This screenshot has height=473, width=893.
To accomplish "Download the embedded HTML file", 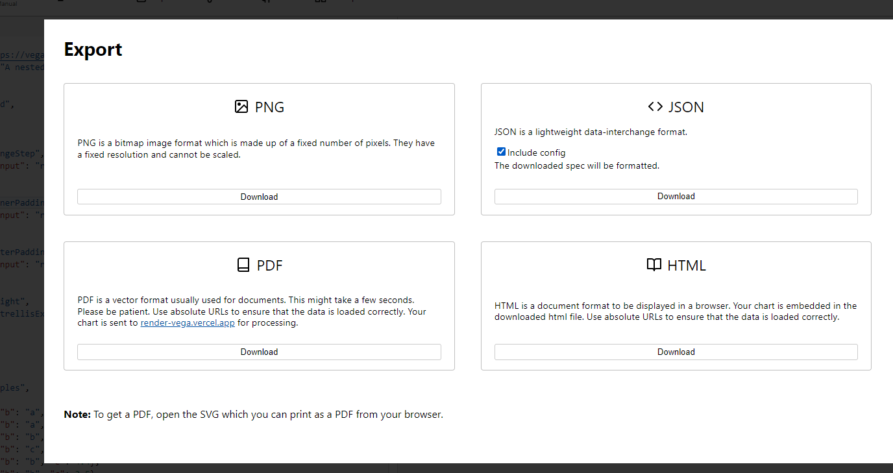I will click(x=676, y=351).
